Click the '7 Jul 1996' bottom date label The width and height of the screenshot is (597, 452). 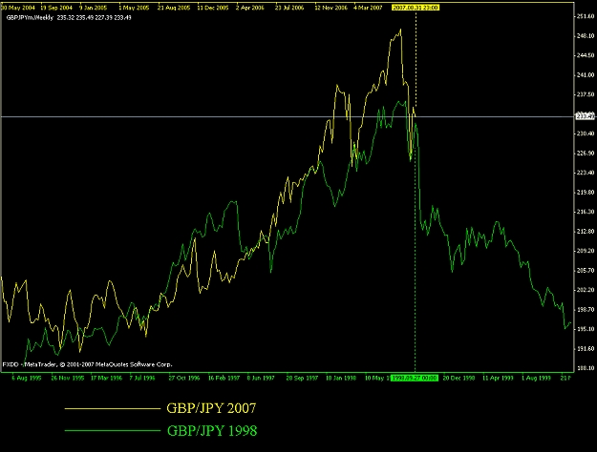(x=142, y=378)
